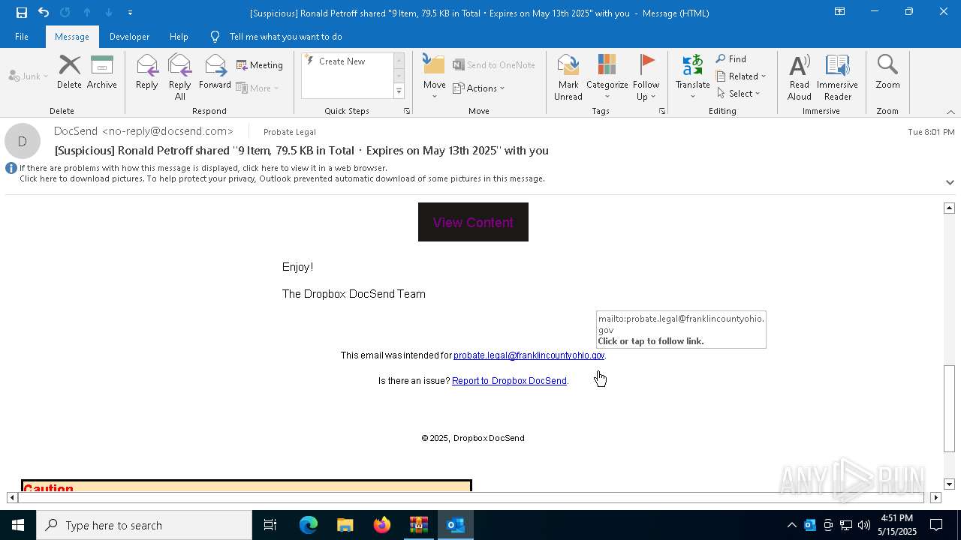This screenshot has width=961, height=540.
Task: Click the View Content button
Action: [x=473, y=222]
